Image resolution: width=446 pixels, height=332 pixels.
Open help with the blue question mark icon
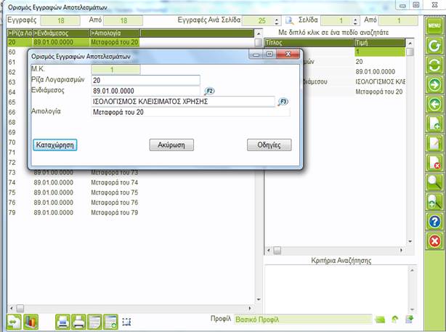[x=434, y=222]
